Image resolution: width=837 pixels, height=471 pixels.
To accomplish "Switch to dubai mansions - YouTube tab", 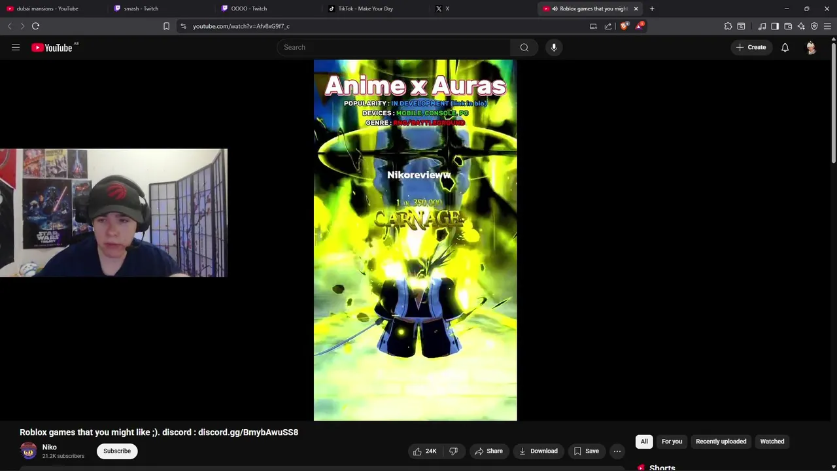I will point(52,9).
